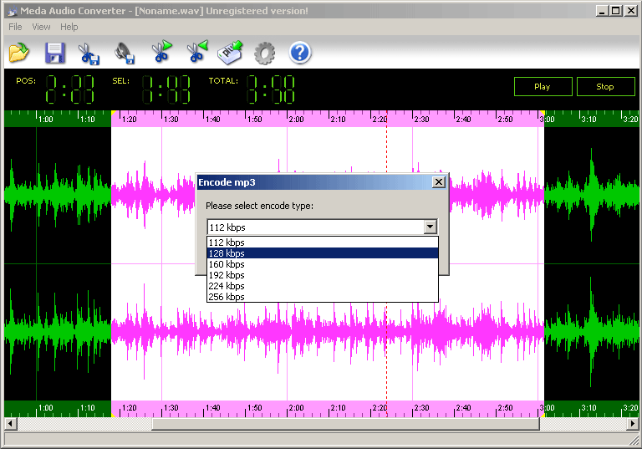This screenshot has width=642, height=449.
Task: Click the Stop button
Action: (605, 86)
